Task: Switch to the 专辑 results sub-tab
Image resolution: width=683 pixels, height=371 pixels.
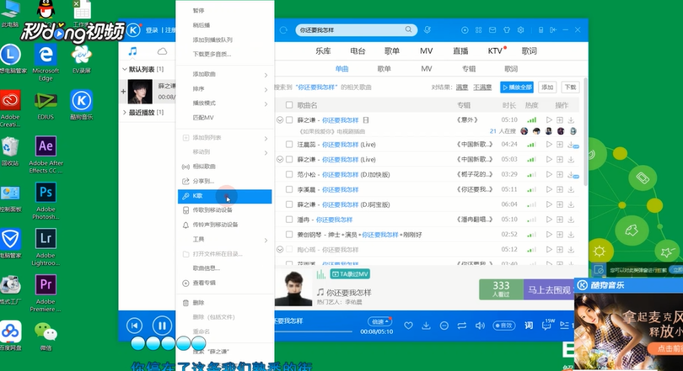Action: (x=469, y=69)
